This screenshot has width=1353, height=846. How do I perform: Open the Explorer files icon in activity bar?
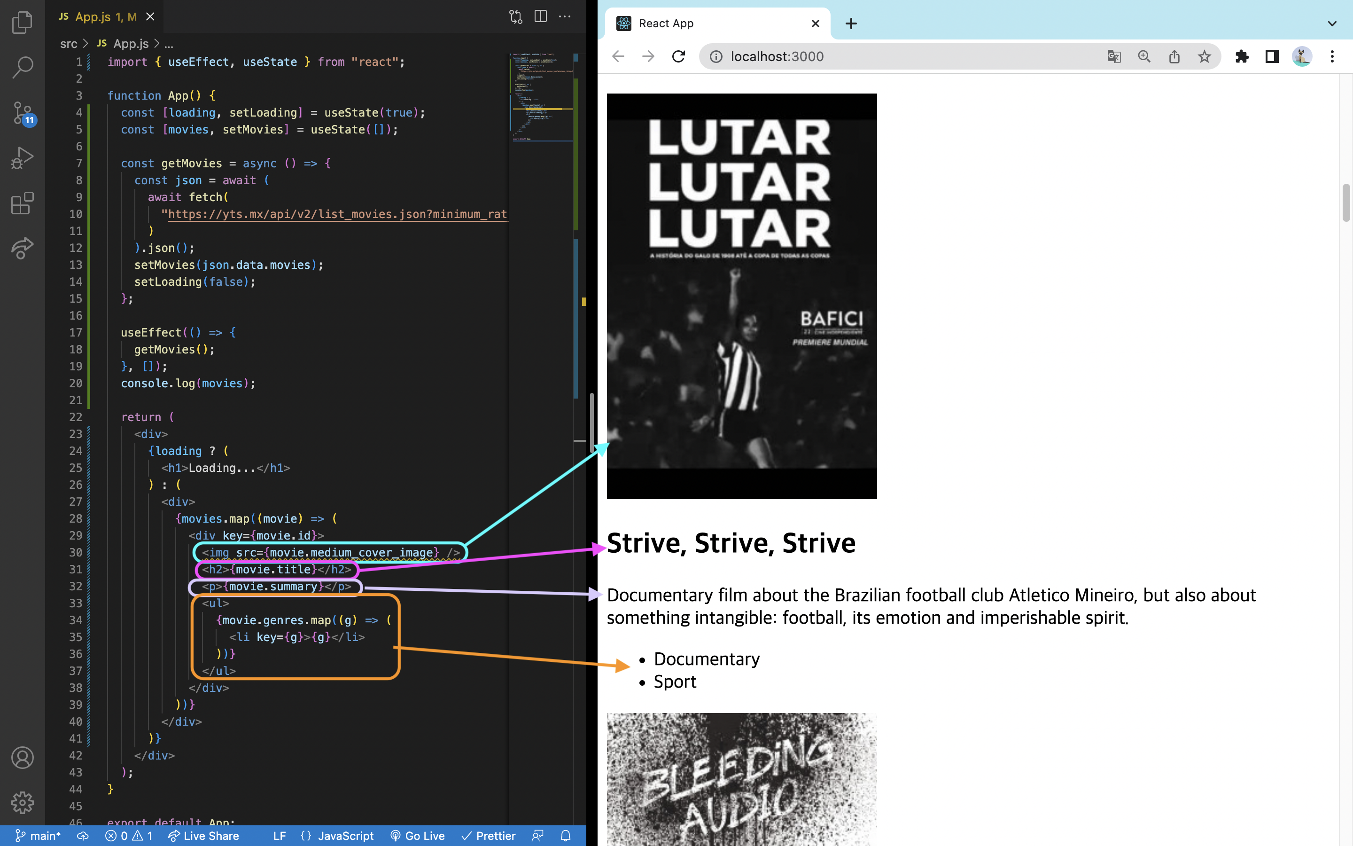pos(23,23)
